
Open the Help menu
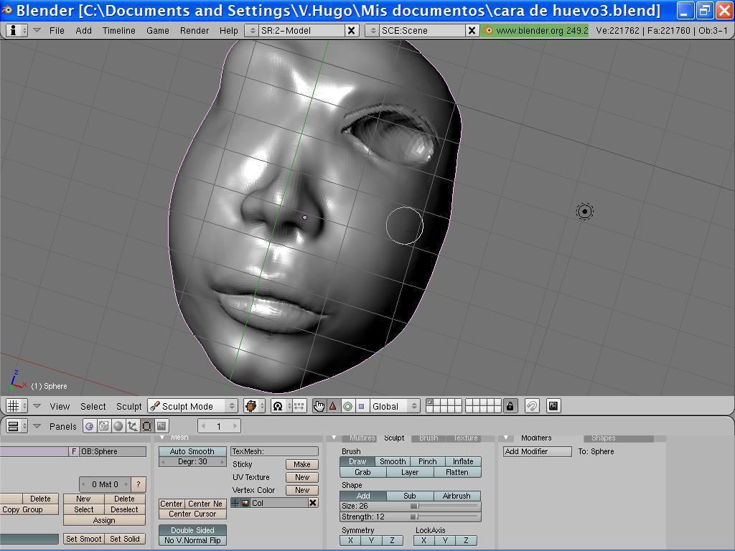pyautogui.click(x=229, y=30)
